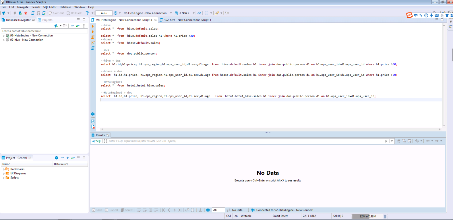Collapse all nodes in Database Navigator
Viewport: 453px width, 220px height.
click(x=72, y=26)
